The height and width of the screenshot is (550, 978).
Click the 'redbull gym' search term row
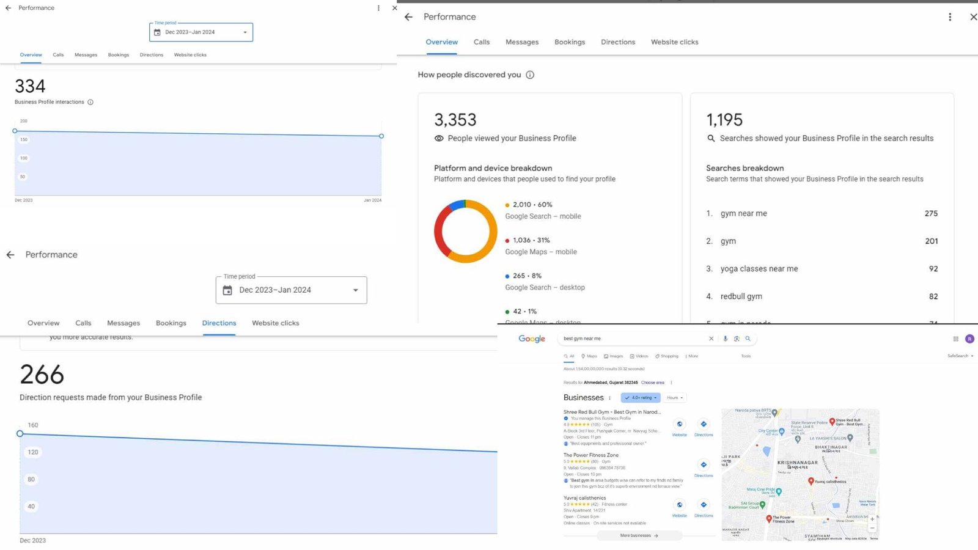coord(822,296)
